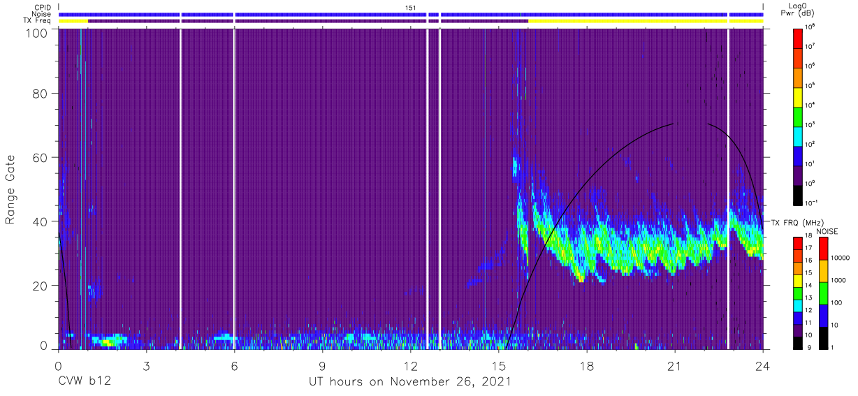Viewport: 858px width, 396px height.
Task: Click the white data gap line at hour 6
Action: coord(234,189)
